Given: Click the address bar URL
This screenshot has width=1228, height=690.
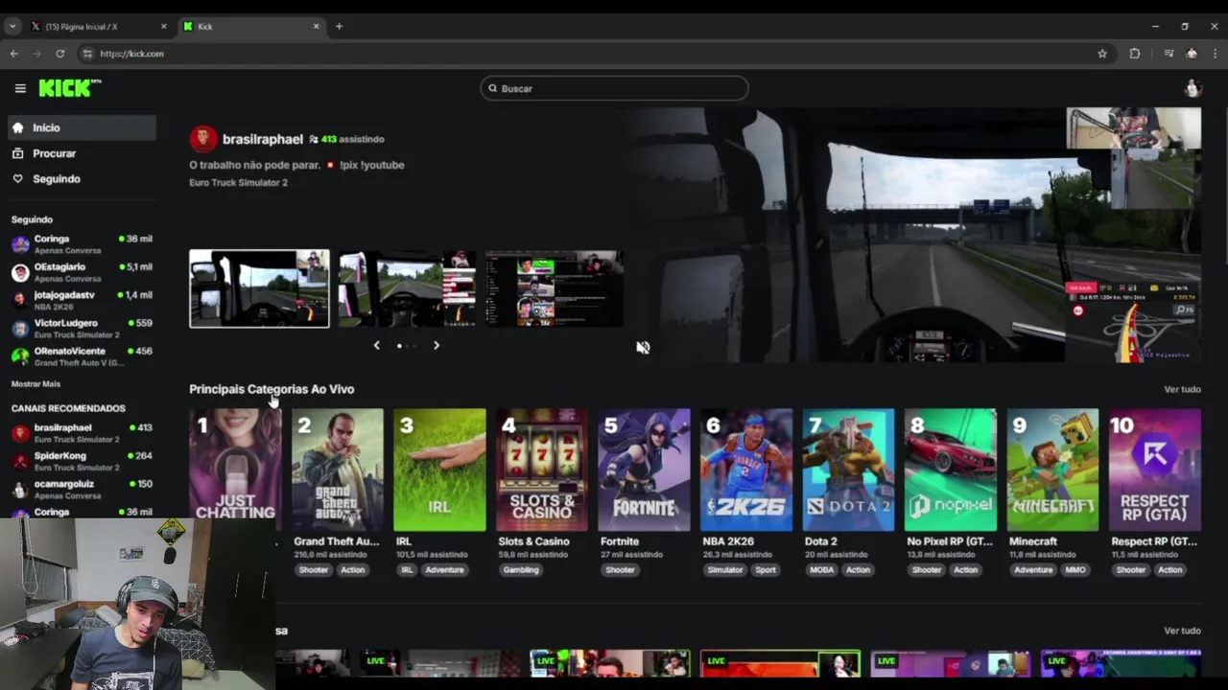Looking at the screenshot, I should coord(131,54).
